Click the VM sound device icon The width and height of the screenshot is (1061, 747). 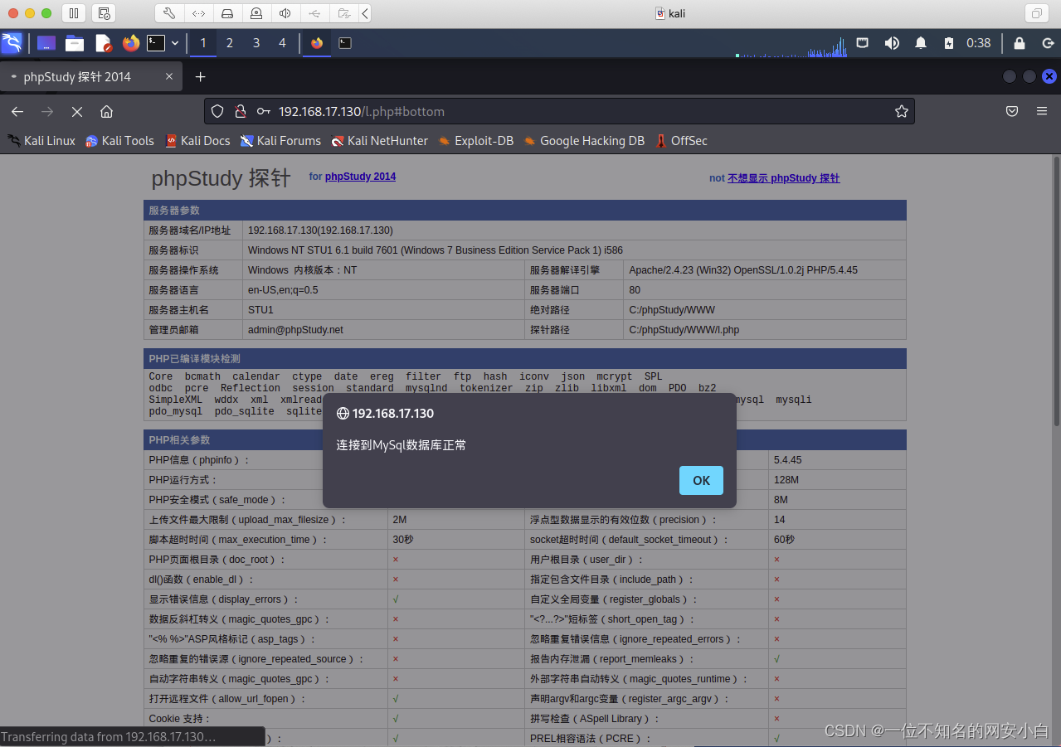pyautogui.click(x=285, y=13)
